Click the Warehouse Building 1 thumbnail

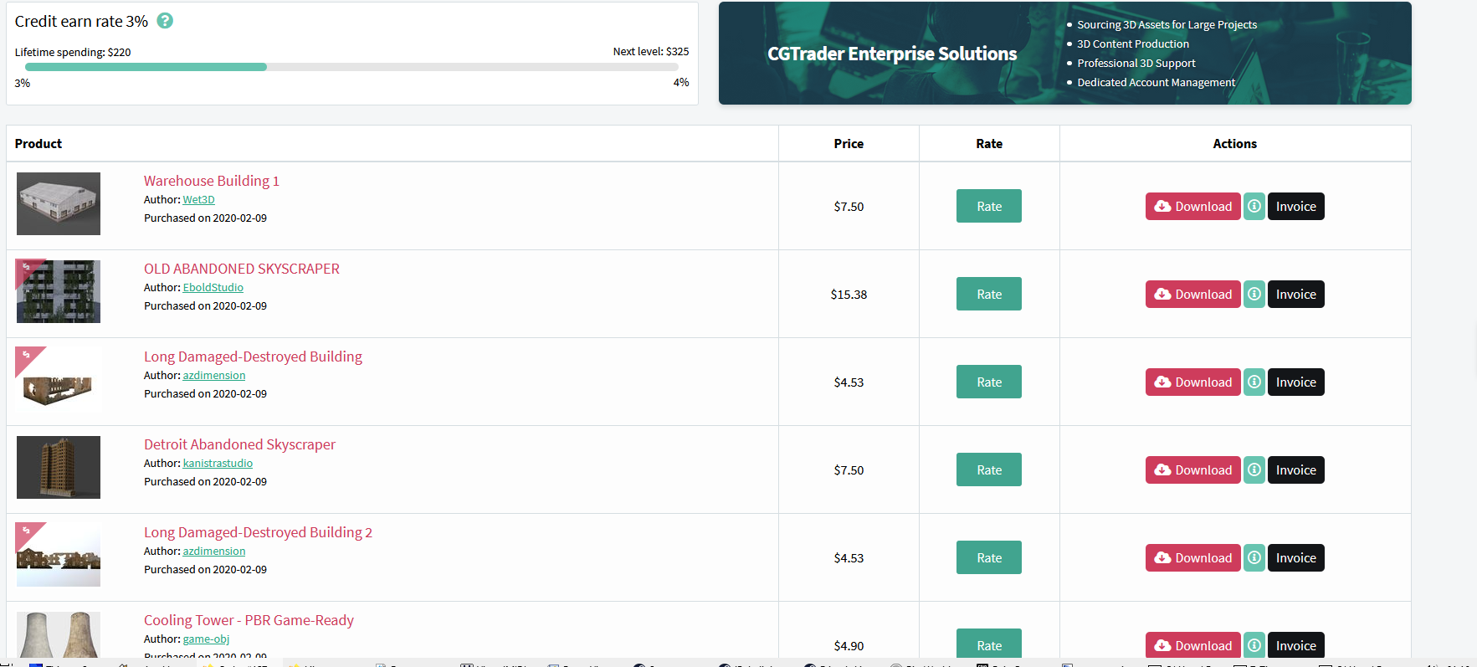click(59, 203)
